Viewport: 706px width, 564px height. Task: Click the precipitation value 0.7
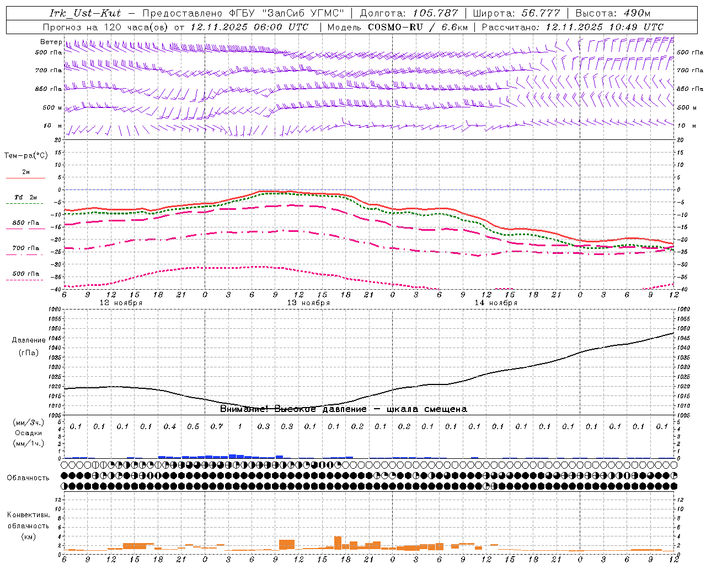216,427
